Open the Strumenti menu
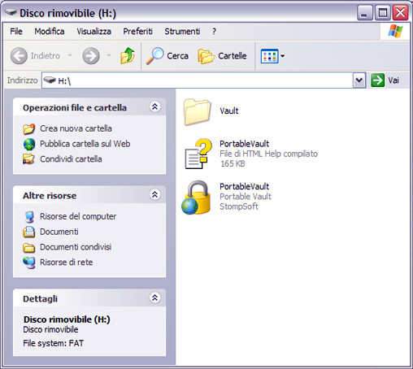Screen dimensions: 413x369 click(182, 32)
